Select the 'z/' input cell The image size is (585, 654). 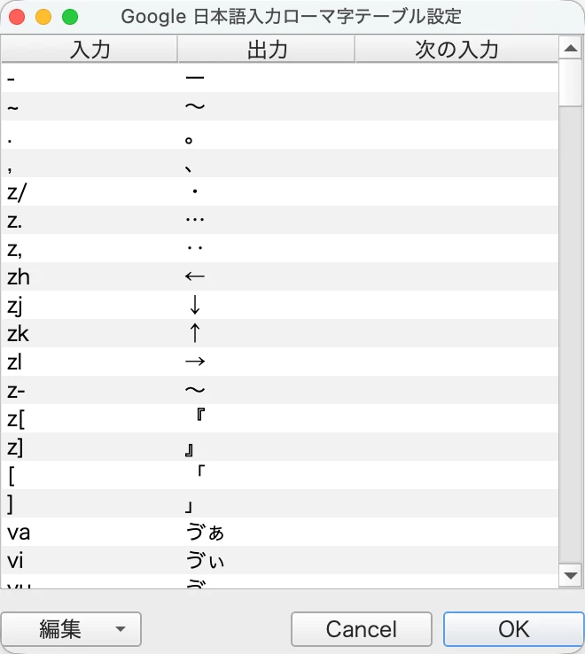[90, 191]
